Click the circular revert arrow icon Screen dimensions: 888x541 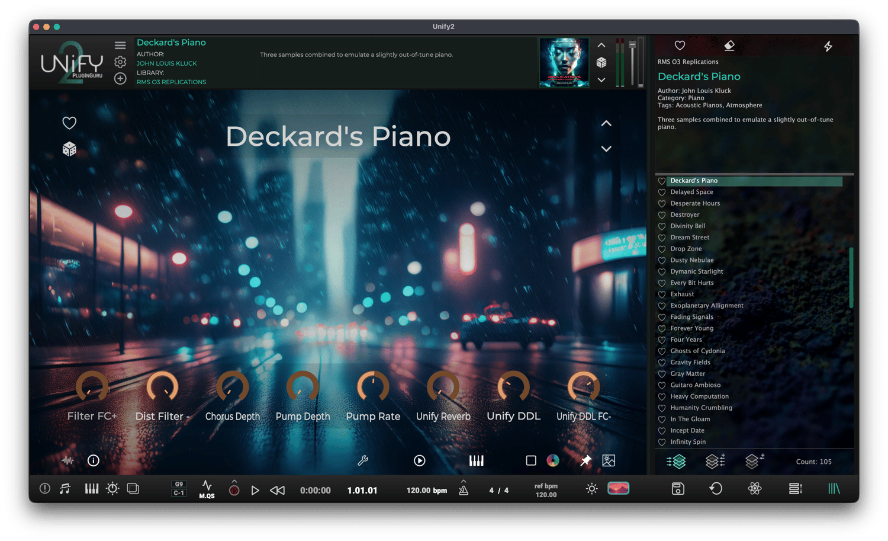[x=716, y=489]
